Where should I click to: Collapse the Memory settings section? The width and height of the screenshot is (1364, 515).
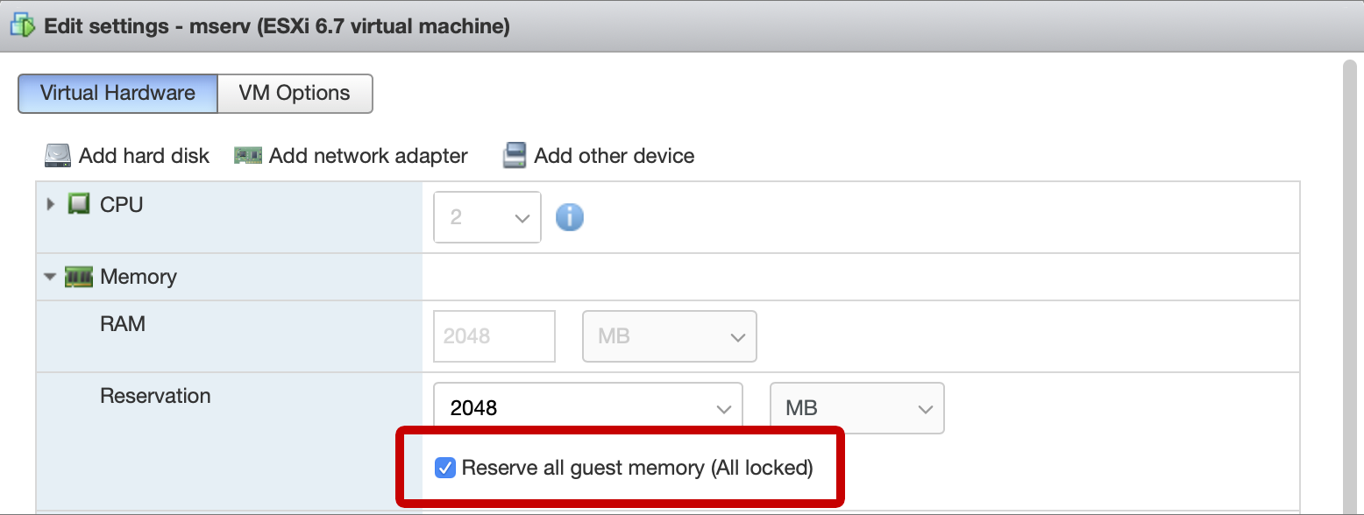tap(51, 278)
